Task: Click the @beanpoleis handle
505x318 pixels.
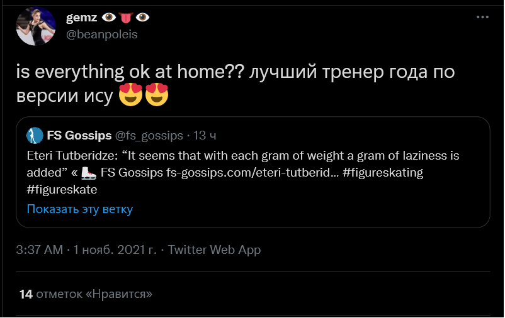Action: point(101,34)
